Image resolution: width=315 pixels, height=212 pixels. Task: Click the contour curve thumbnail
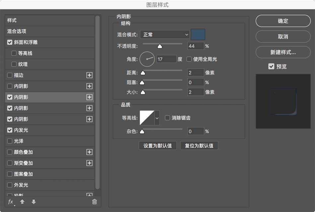point(147,118)
